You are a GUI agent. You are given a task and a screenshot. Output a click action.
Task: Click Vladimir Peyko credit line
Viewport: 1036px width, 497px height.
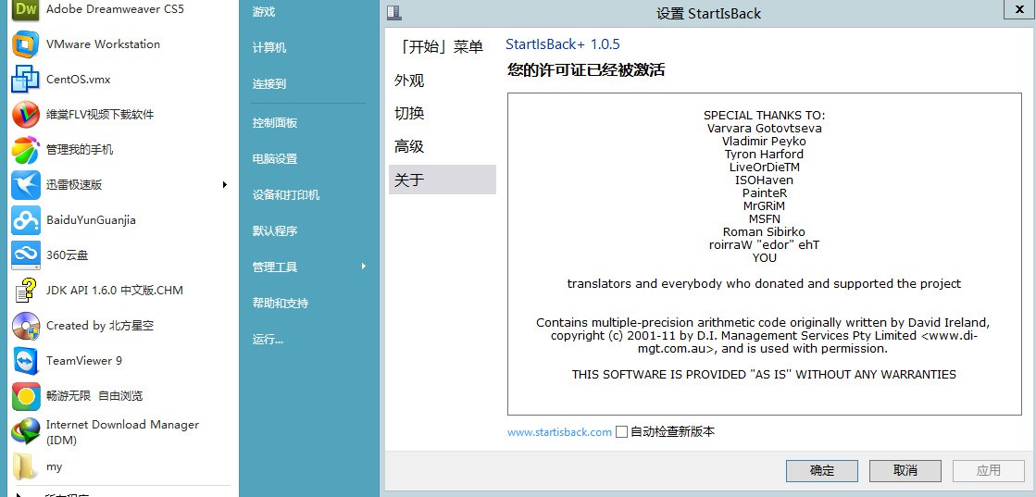tap(765, 141)
